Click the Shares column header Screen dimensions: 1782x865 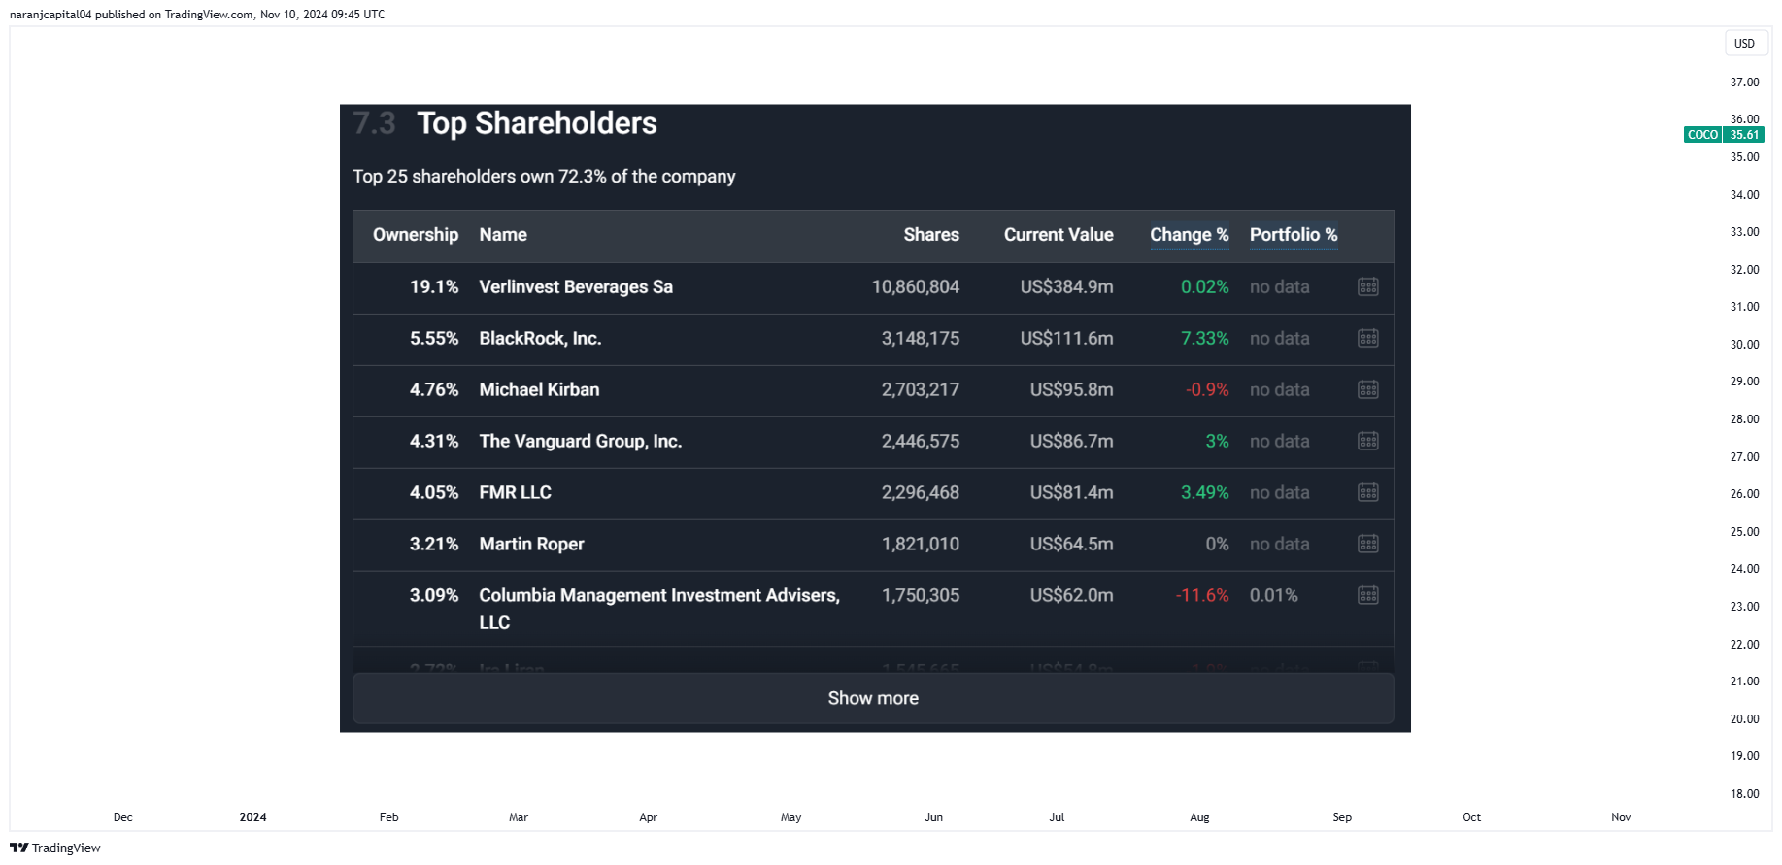pyautogui.click(x=931, y=235)
